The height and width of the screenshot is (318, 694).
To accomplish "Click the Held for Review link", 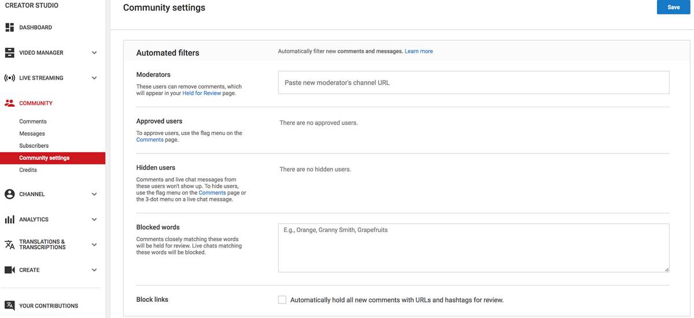I will pyautogui.click(x=202, y=93).
